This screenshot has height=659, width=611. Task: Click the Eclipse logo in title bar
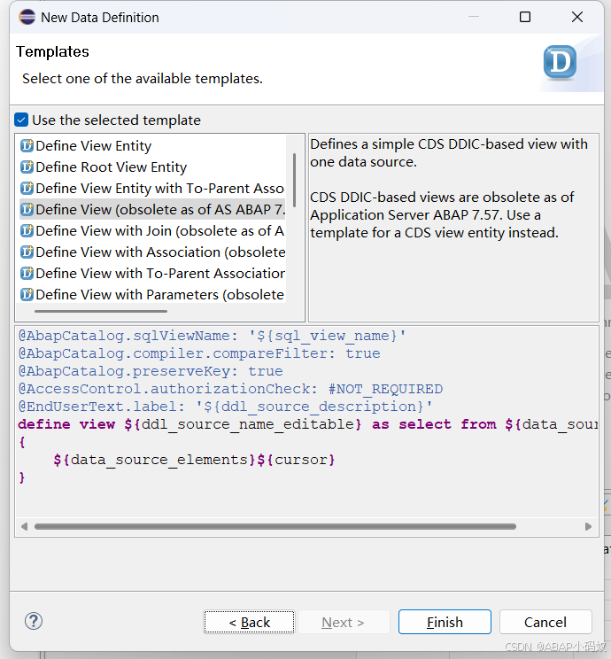pyautogui.click(x=27, y=17)
